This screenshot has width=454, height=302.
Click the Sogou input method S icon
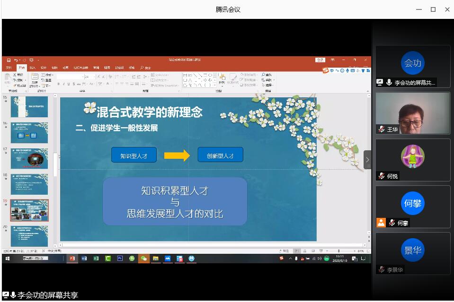coord(326,70)
